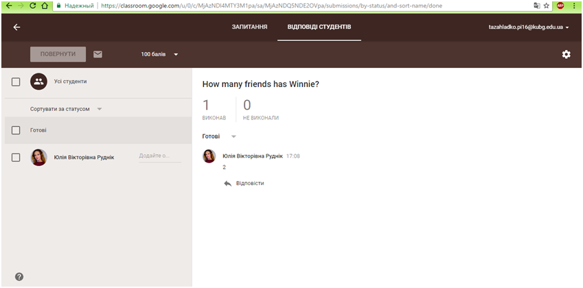Bookmark page with the star icon

click(546, 5)
